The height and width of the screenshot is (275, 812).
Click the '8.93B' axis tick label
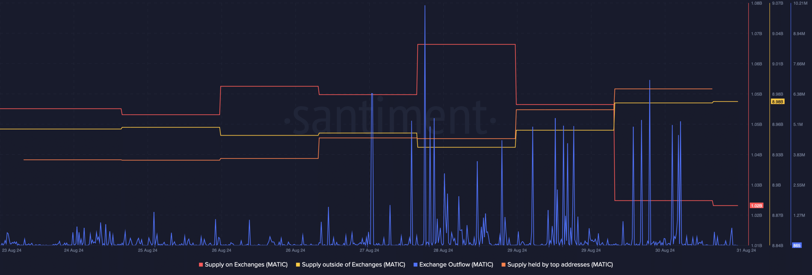[777, 155]
